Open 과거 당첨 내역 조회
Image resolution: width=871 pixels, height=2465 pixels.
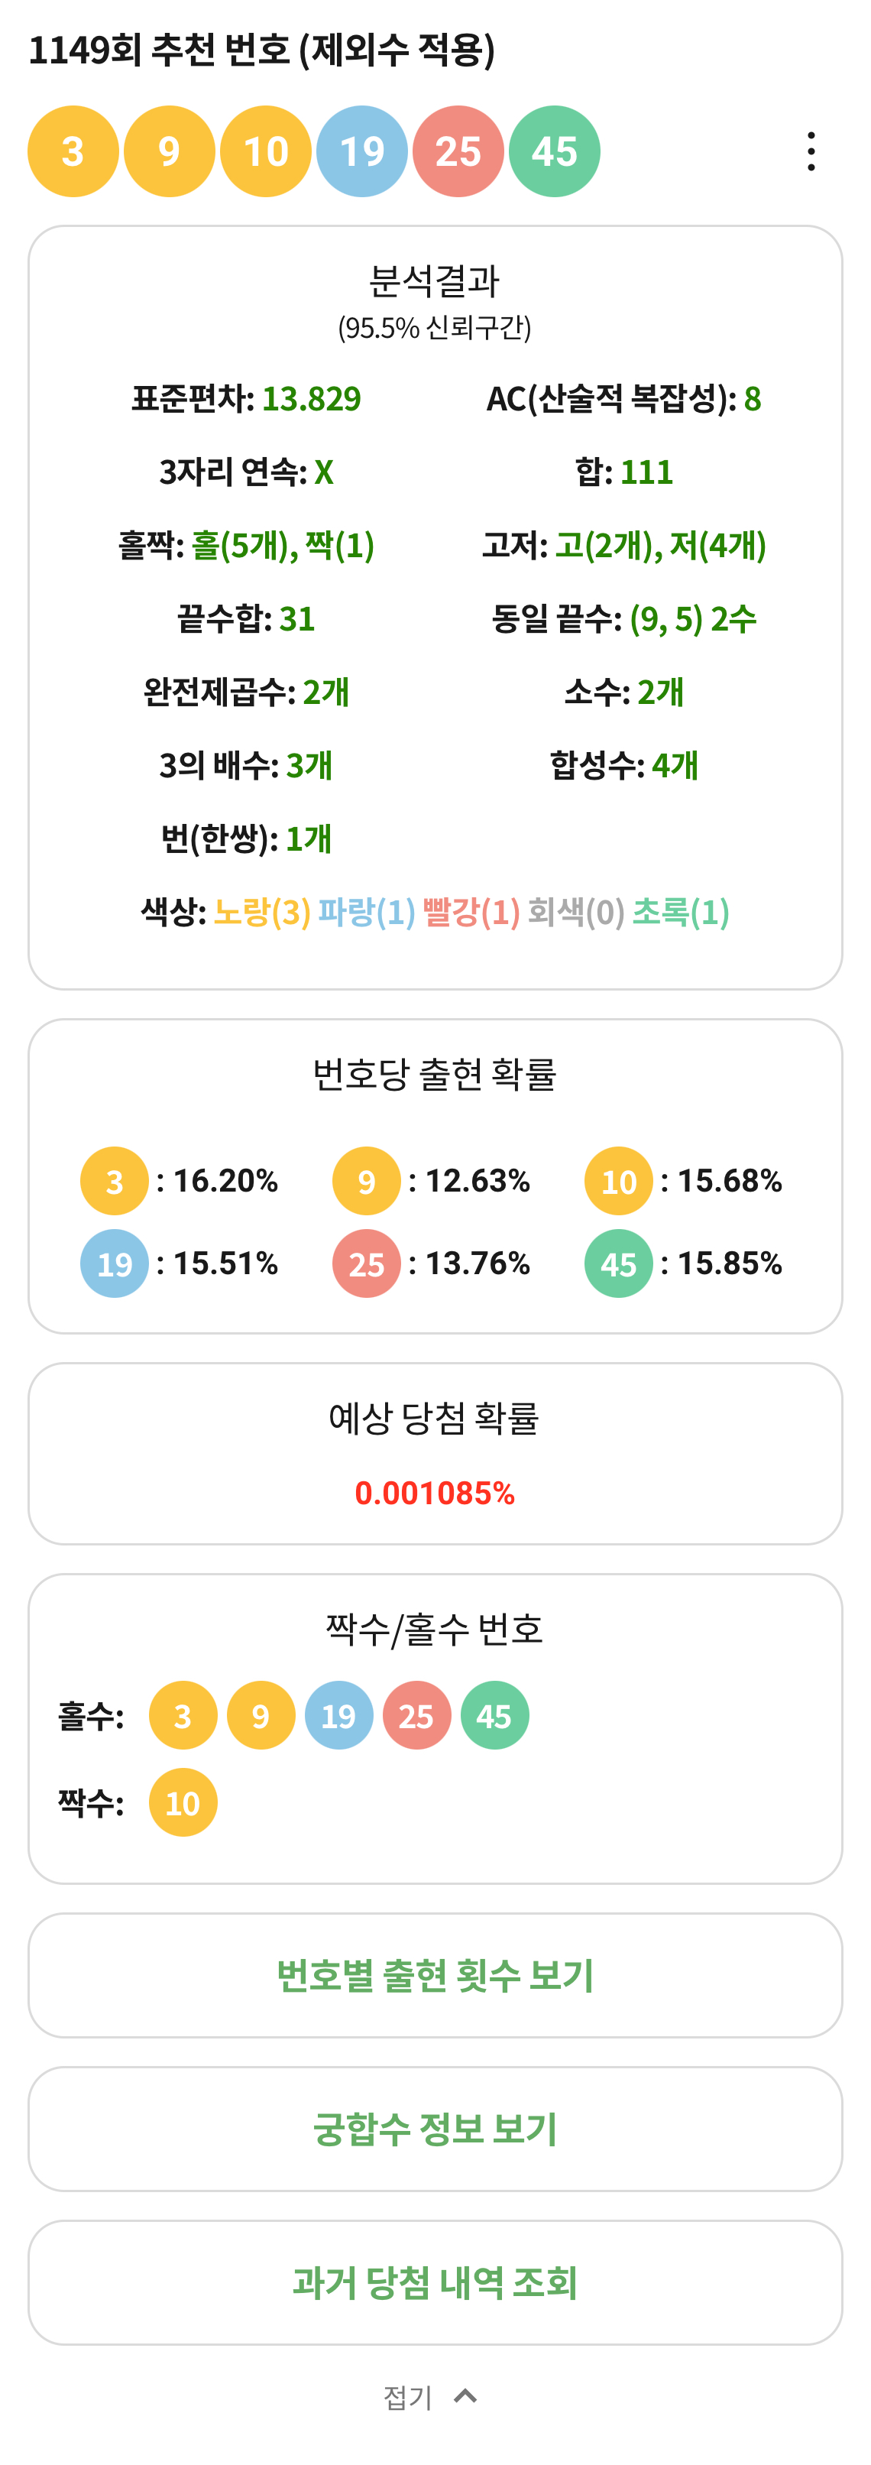tap(435, 2283)
